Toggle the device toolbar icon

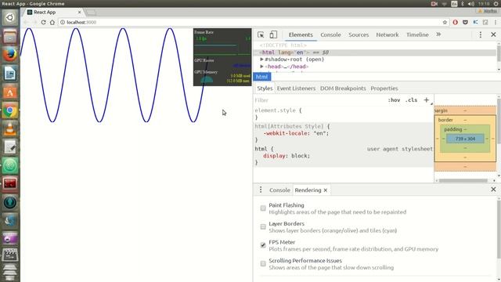point(273,34)
